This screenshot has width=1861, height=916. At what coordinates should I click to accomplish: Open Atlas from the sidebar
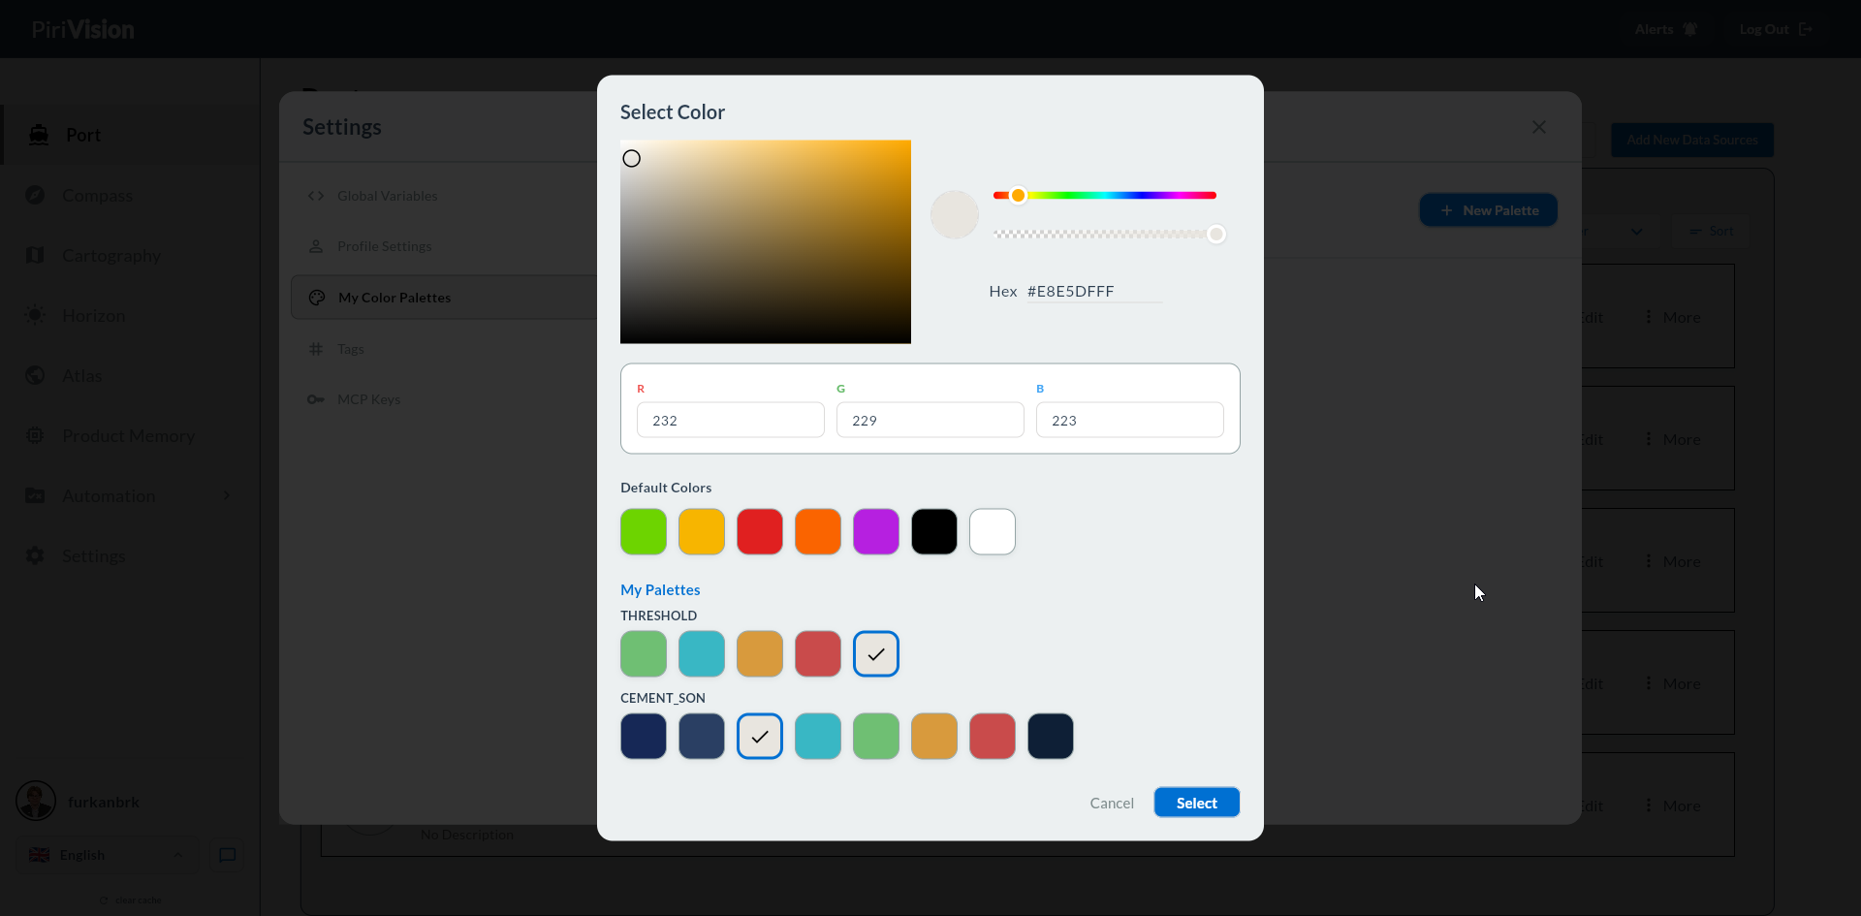point(82,375)
